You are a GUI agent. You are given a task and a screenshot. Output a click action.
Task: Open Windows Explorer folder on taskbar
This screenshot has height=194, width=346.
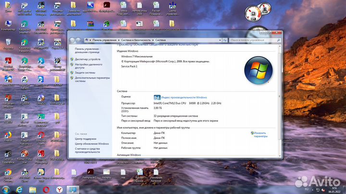coord(33,189)
